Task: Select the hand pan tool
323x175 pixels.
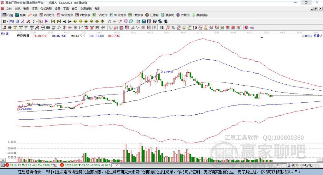Action: click(x=109, y=21)
